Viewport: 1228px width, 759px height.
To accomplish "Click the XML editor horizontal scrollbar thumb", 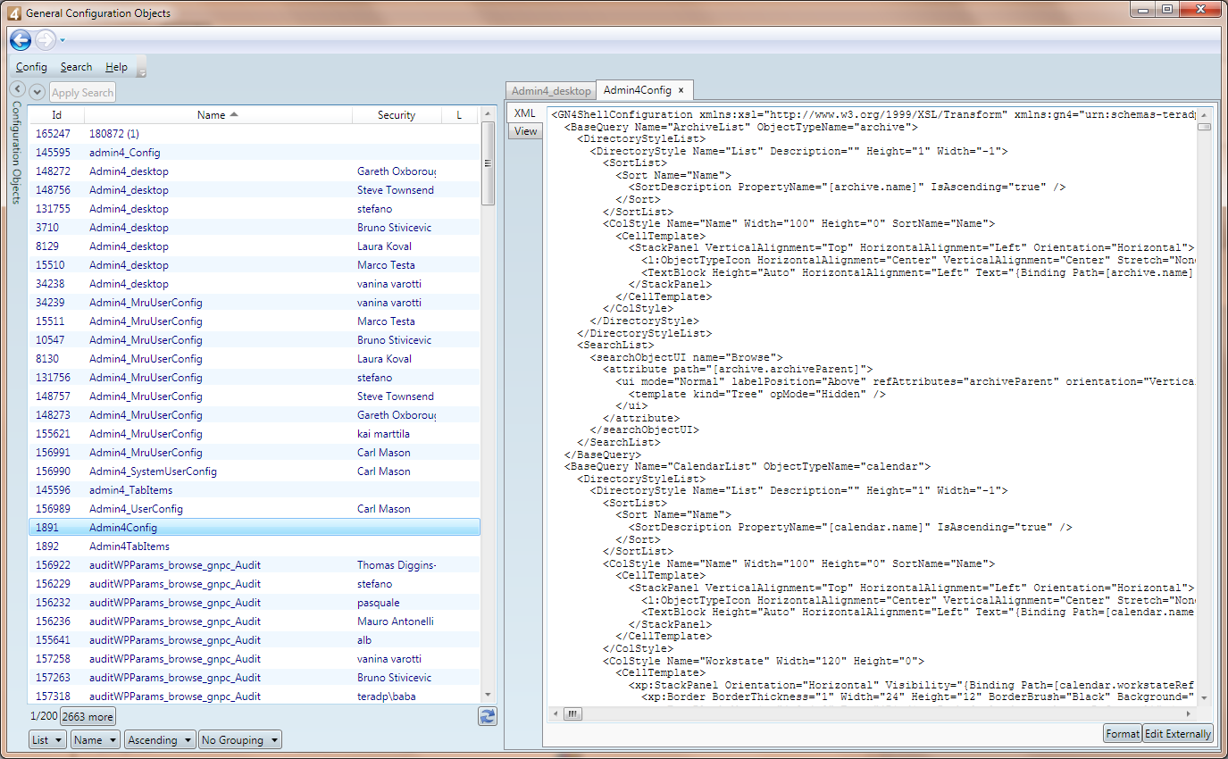I will [x=573, y=713].
